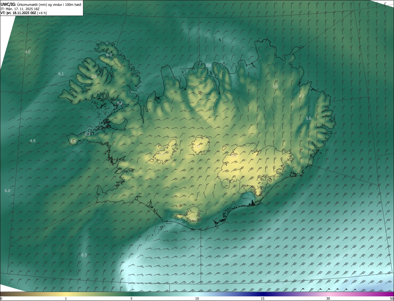Image resolution: width=394 pixels, height=301 pixels.
Task: Click the 5 tick label on the color scale
Action: coord(131,299)
